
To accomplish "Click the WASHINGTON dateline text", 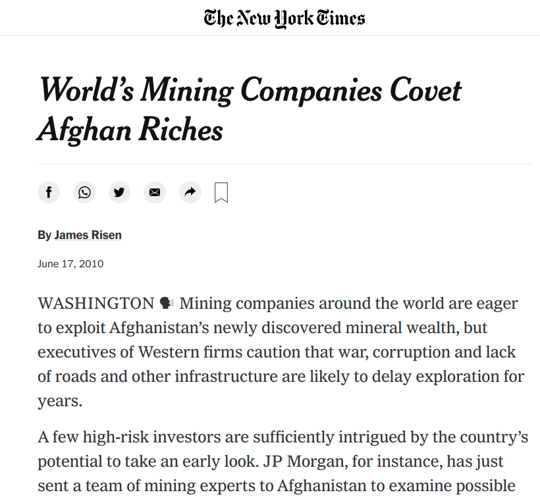I will 95,304.
